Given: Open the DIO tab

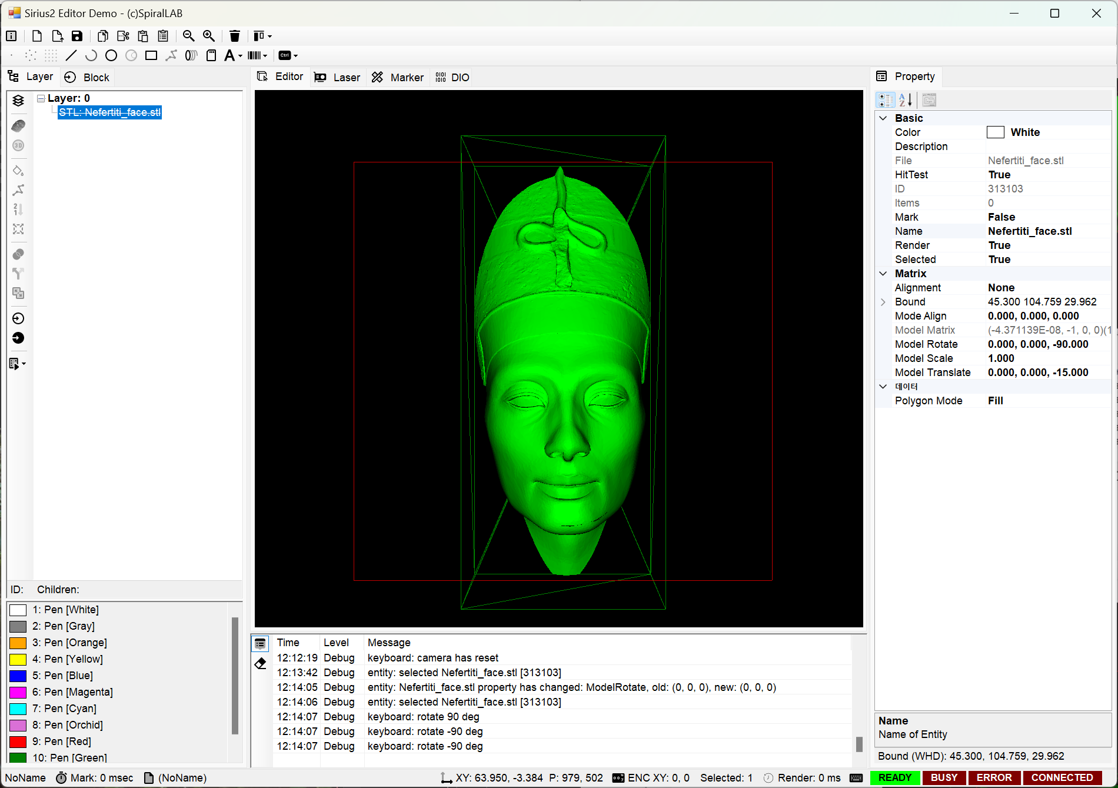Looking at the screenshot, I should point(452,77).
